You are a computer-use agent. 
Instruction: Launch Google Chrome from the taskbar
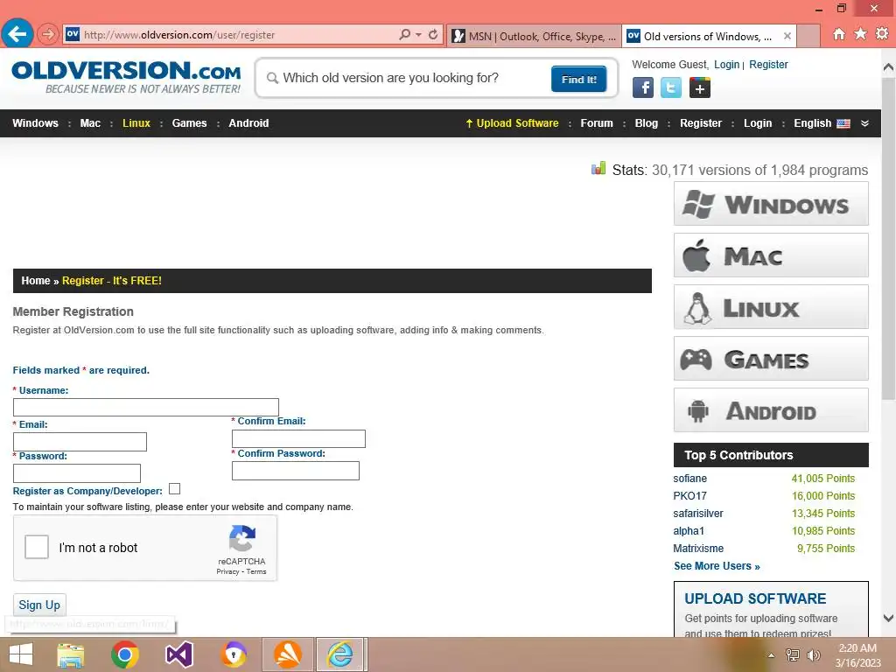124,654
